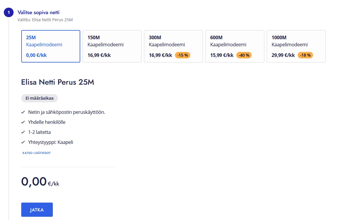This screenshot has width=352, height=220.
Task: Click the checkmark beside Yhteystyyppi: Kaapeli
Action: point(23,142)
